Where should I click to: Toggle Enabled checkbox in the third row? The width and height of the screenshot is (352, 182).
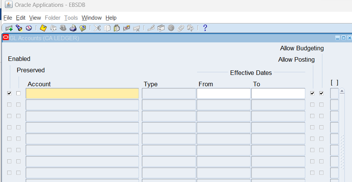(x=9, y=116)
